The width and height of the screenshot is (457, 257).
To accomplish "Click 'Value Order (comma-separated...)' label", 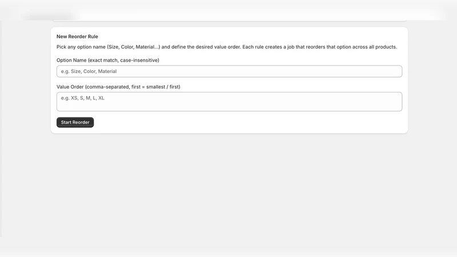I will point(118,87).
